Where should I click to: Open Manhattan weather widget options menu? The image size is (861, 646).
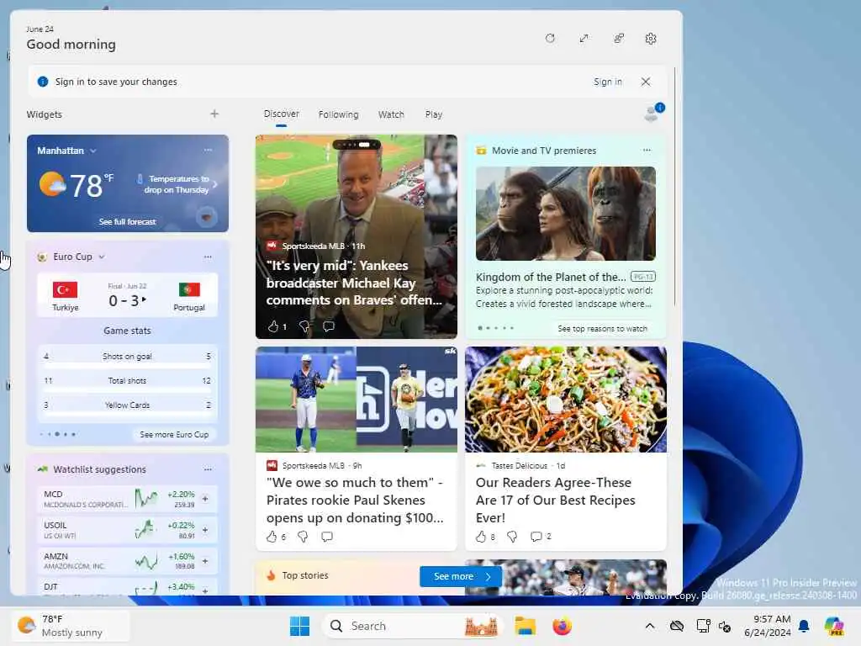click(x=208, y=150)
